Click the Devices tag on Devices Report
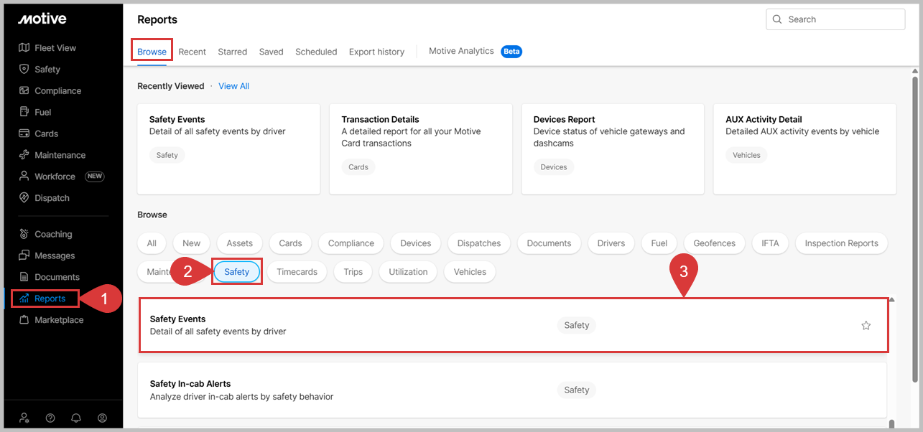 pyautogui.click(x=554, y=167)
